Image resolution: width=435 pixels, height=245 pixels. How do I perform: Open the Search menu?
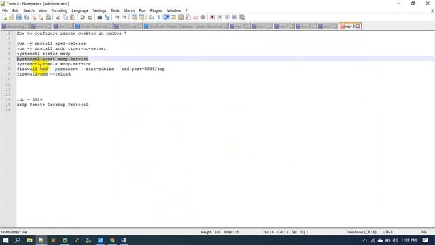[x=29, y=10]
